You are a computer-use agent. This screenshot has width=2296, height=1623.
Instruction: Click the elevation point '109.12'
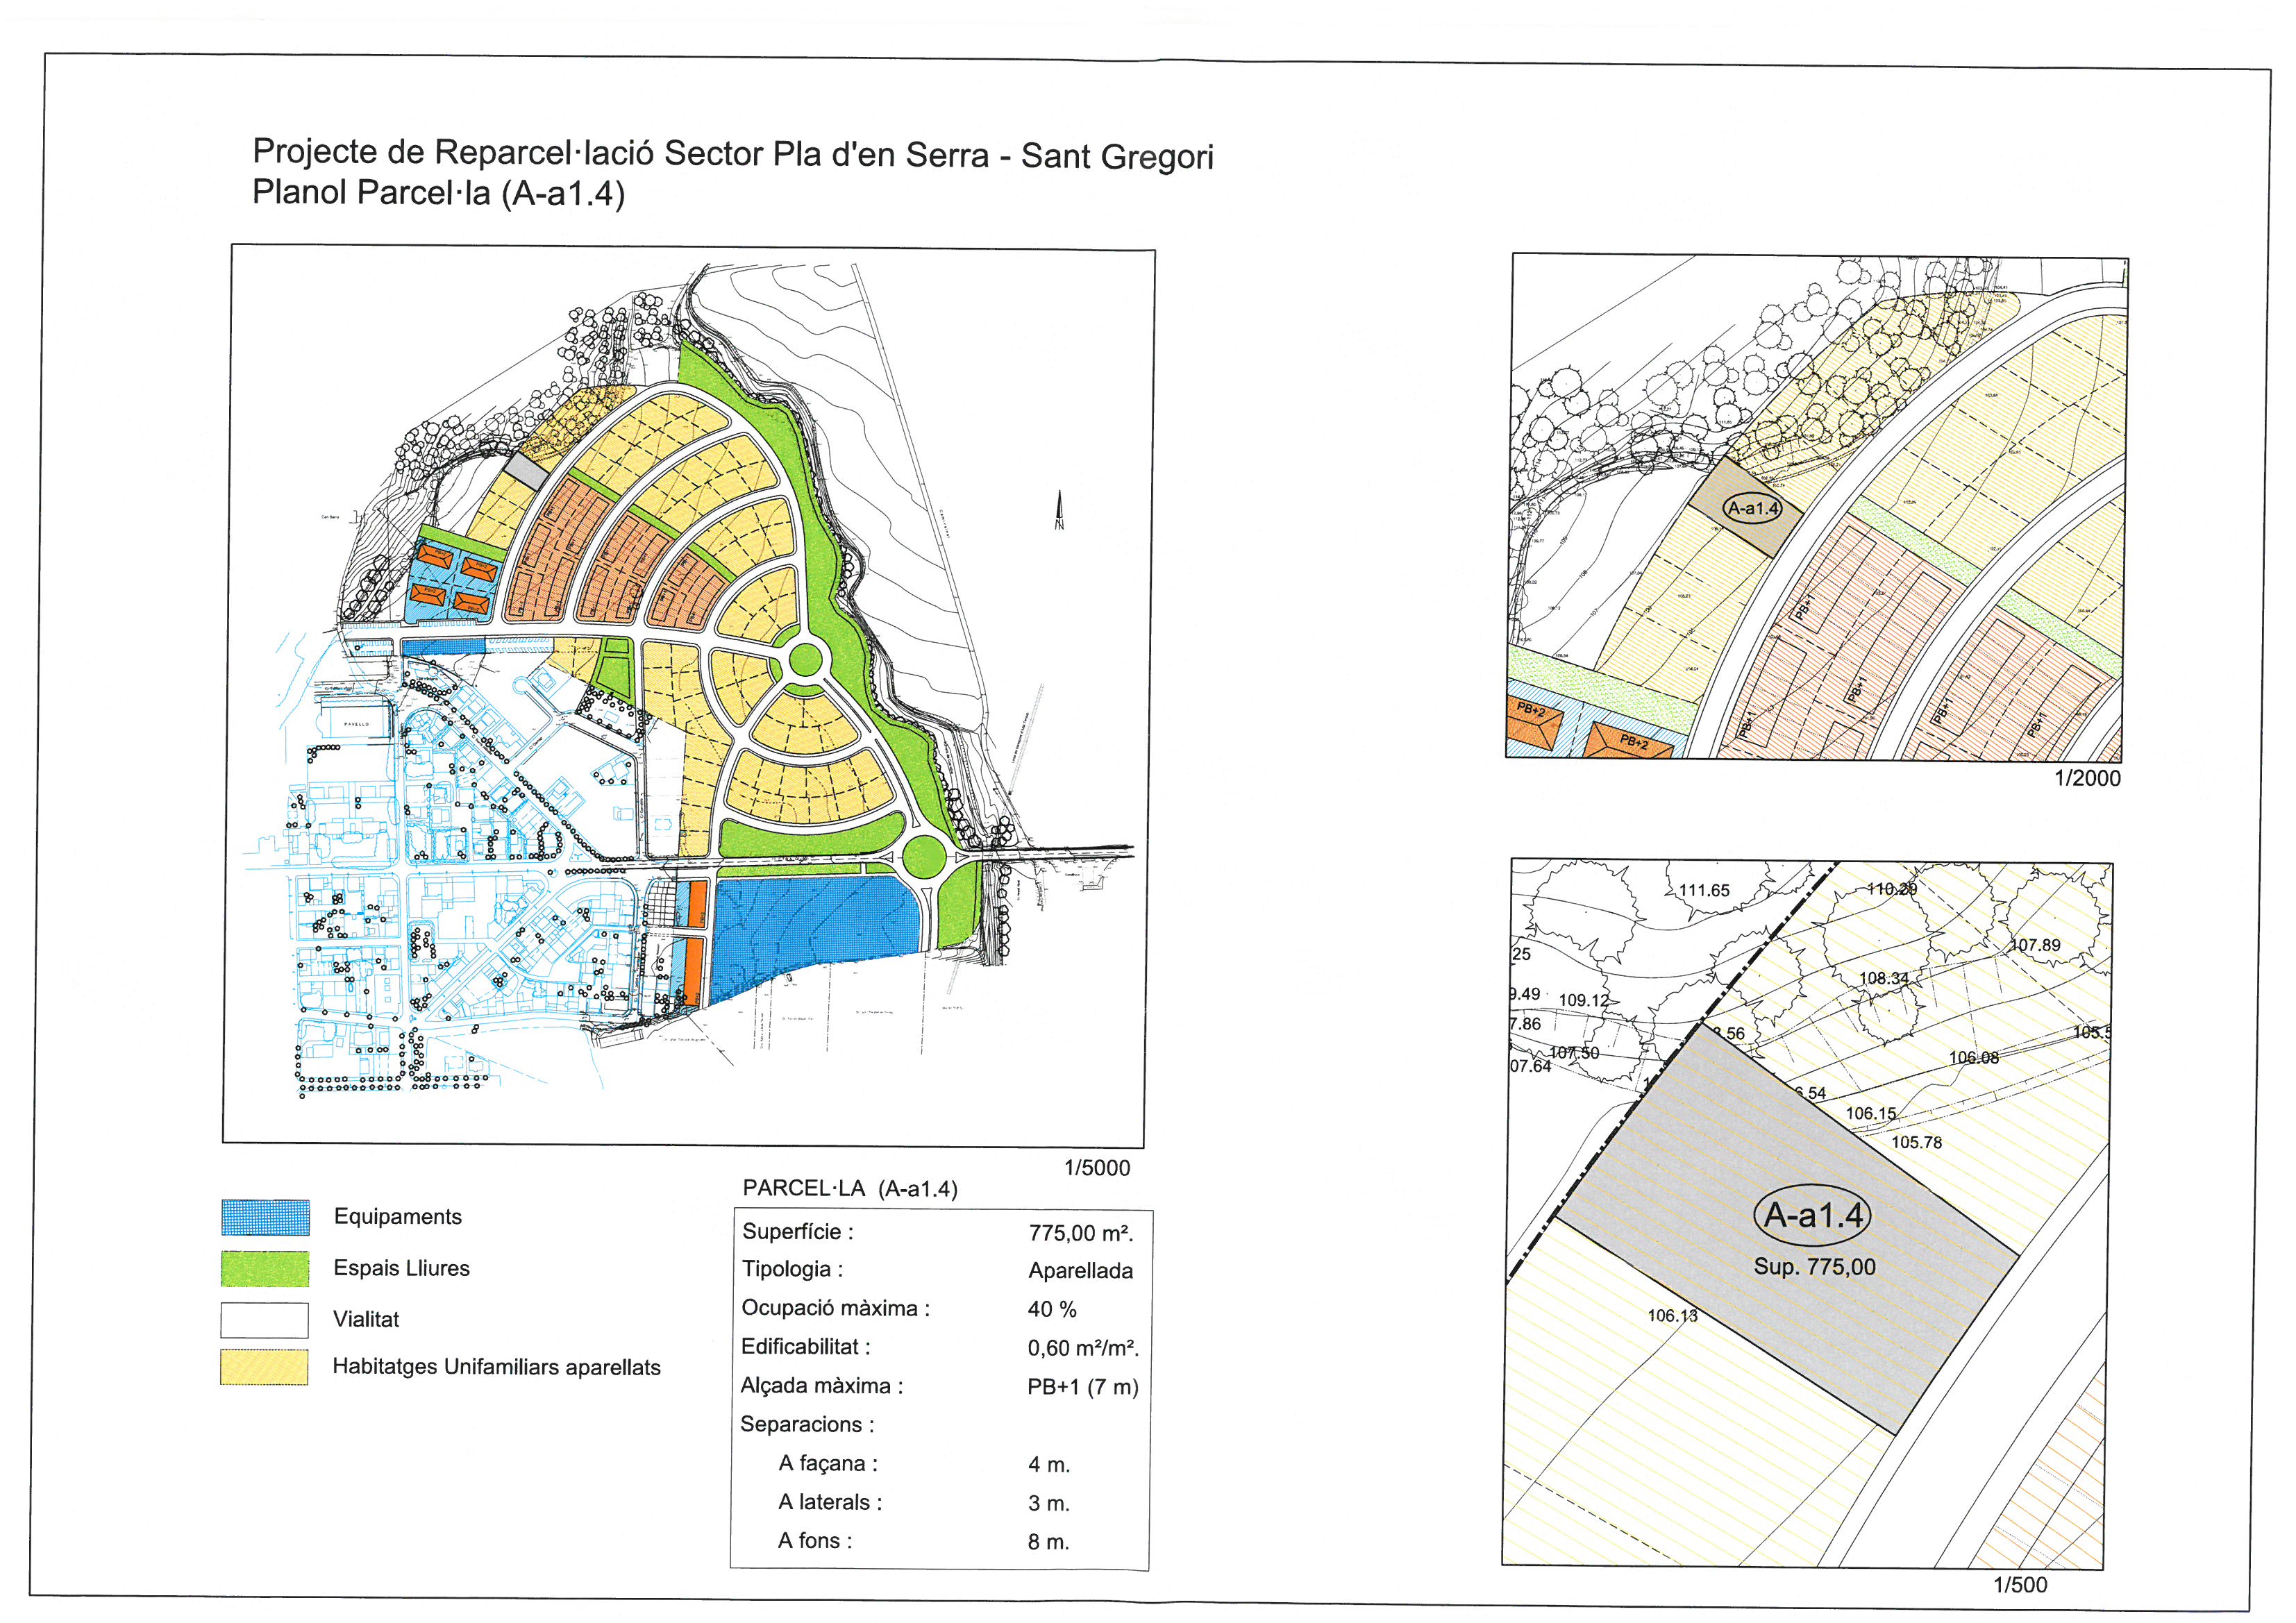1584,1000
